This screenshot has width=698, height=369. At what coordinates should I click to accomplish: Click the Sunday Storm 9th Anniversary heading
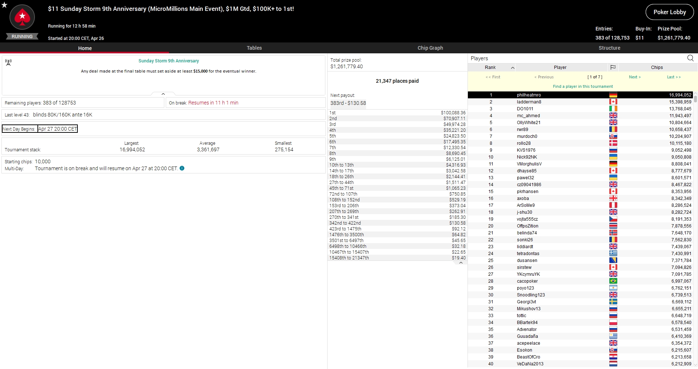[x=169, y=61]
